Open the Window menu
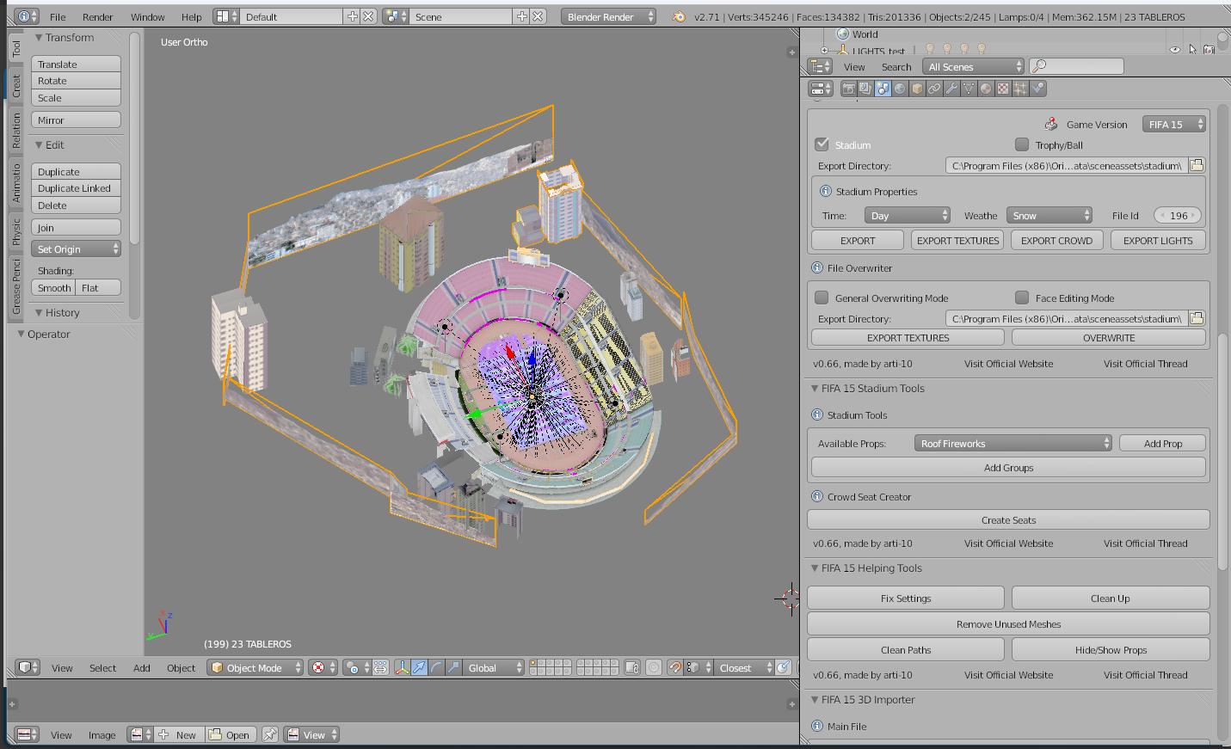The width and height of the screenshot is (1231, 749). click(147, 16)
